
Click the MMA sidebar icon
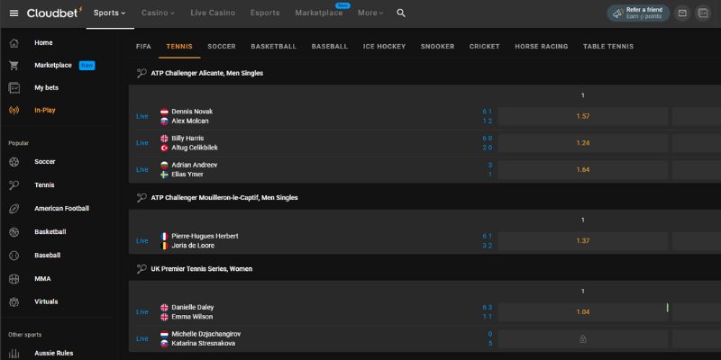tap(14, 279)
